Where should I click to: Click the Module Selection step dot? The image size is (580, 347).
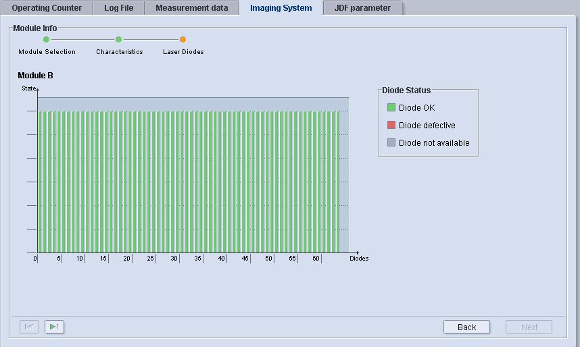point(47,40)
